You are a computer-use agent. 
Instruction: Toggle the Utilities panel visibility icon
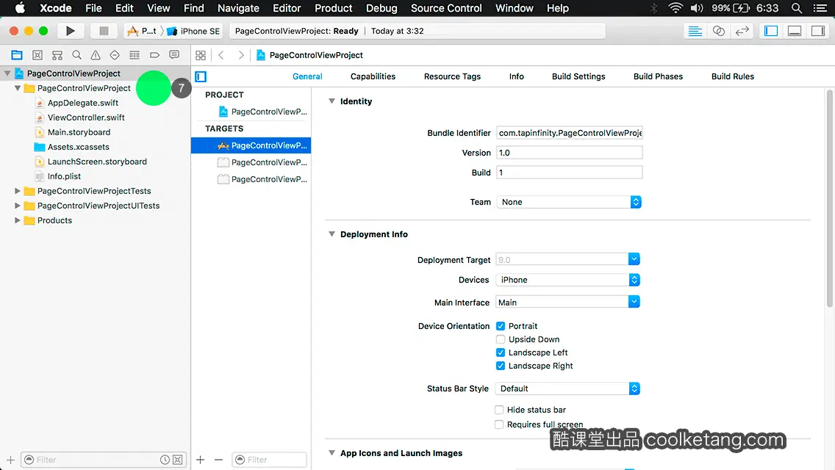pos(818,31)
